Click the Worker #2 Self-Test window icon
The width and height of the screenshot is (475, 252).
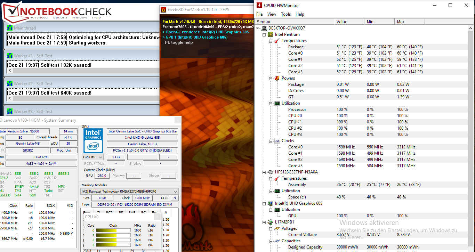[10, 83]
